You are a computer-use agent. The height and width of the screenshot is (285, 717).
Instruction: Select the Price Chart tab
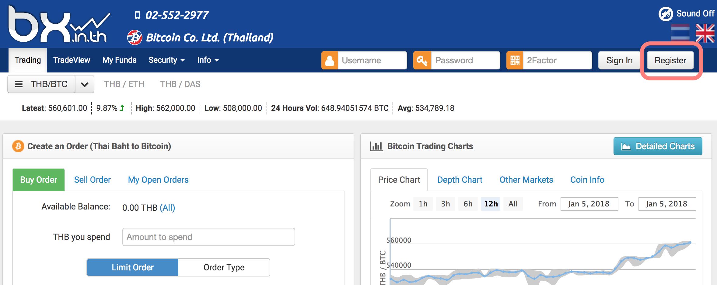[399, 180]
